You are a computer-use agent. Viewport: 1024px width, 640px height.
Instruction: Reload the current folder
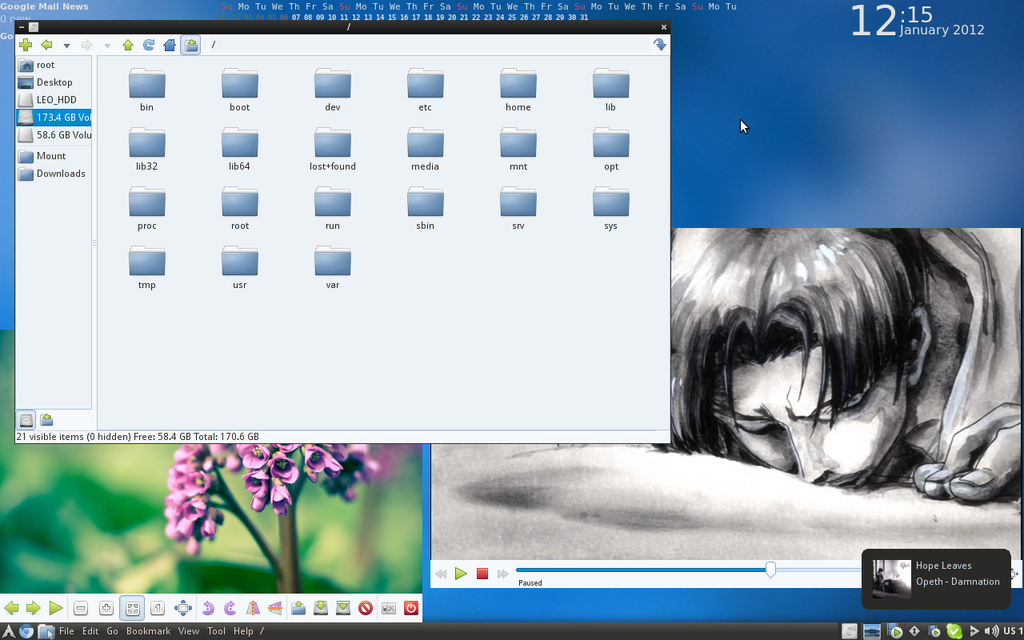tap(149, 45)
